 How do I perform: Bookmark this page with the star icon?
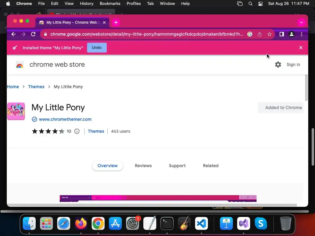pos(269,34)
